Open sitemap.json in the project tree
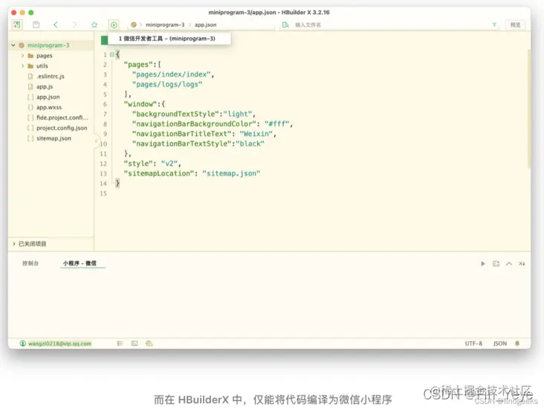 pos(54,138)
